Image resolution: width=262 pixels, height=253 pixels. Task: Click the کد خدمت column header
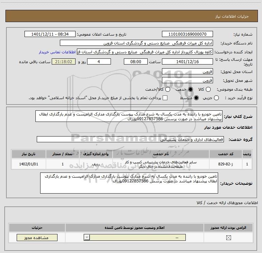pos(226,154)
